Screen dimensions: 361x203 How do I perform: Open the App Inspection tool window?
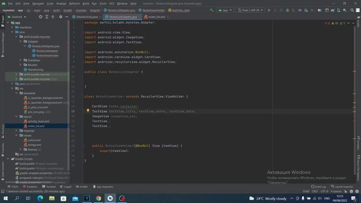(x=103, y=187)
